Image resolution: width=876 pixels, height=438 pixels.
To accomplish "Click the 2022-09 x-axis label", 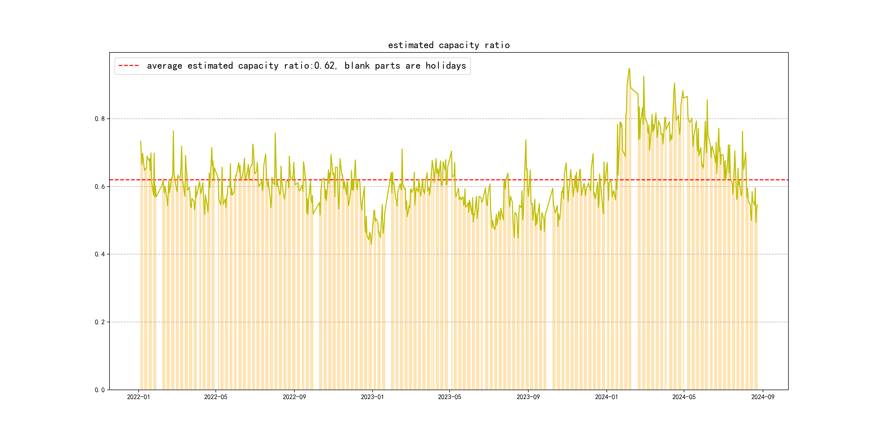I will point(294,397).
